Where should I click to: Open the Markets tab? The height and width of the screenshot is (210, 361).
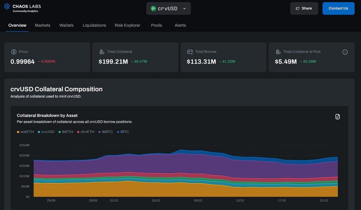pyautogui.click(x=43, y=25)
